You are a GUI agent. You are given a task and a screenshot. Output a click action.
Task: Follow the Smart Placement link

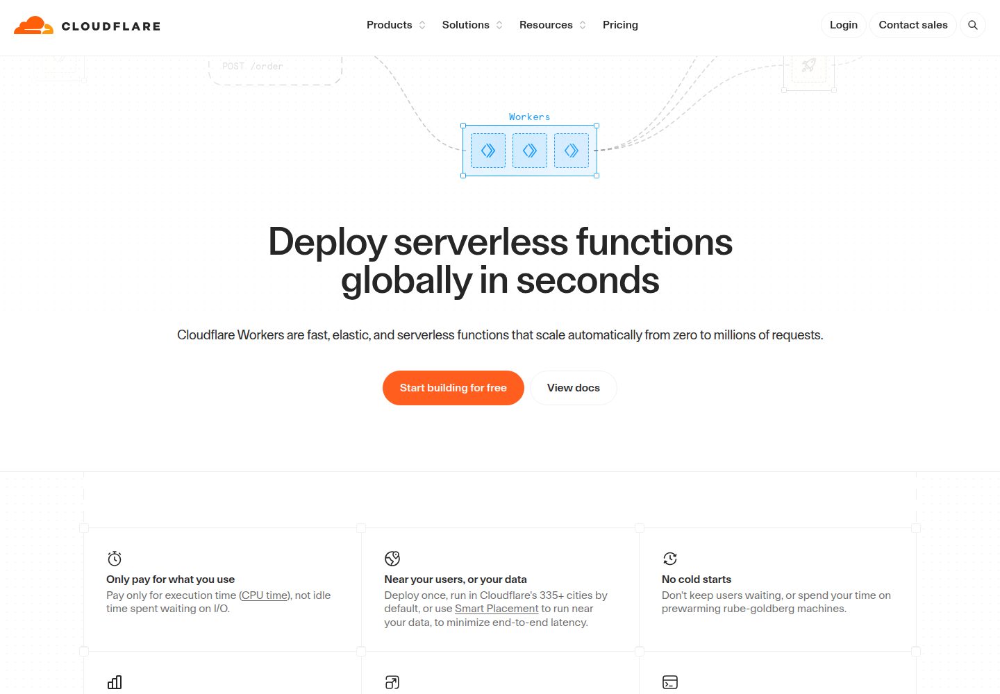[x=497, y=609]
